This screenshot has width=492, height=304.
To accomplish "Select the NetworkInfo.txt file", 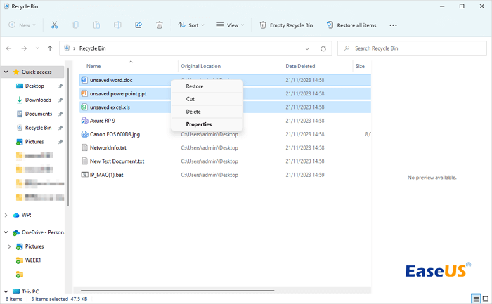I will (x=108, y=147).
